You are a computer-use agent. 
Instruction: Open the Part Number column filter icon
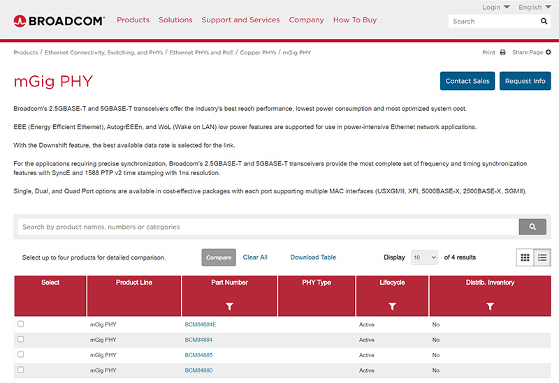[x=230, y=306]
